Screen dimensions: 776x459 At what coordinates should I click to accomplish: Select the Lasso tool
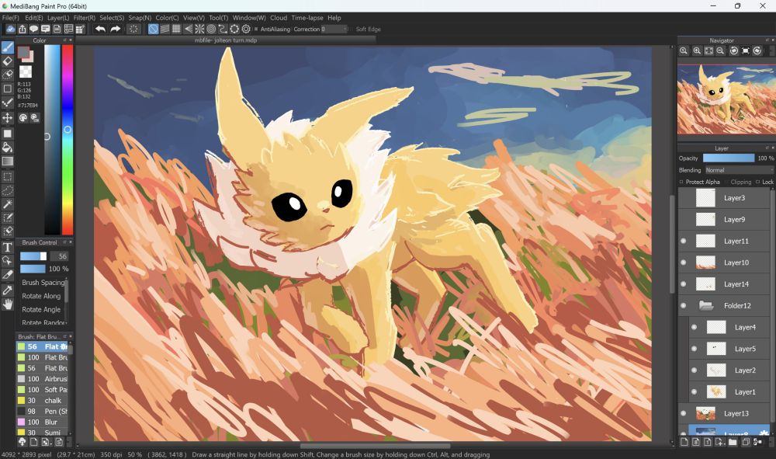point(8,190)
